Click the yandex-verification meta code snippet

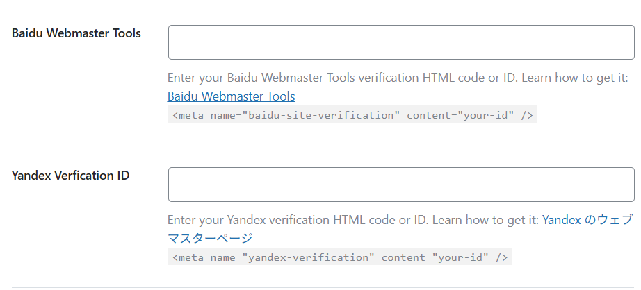[340, 257]
